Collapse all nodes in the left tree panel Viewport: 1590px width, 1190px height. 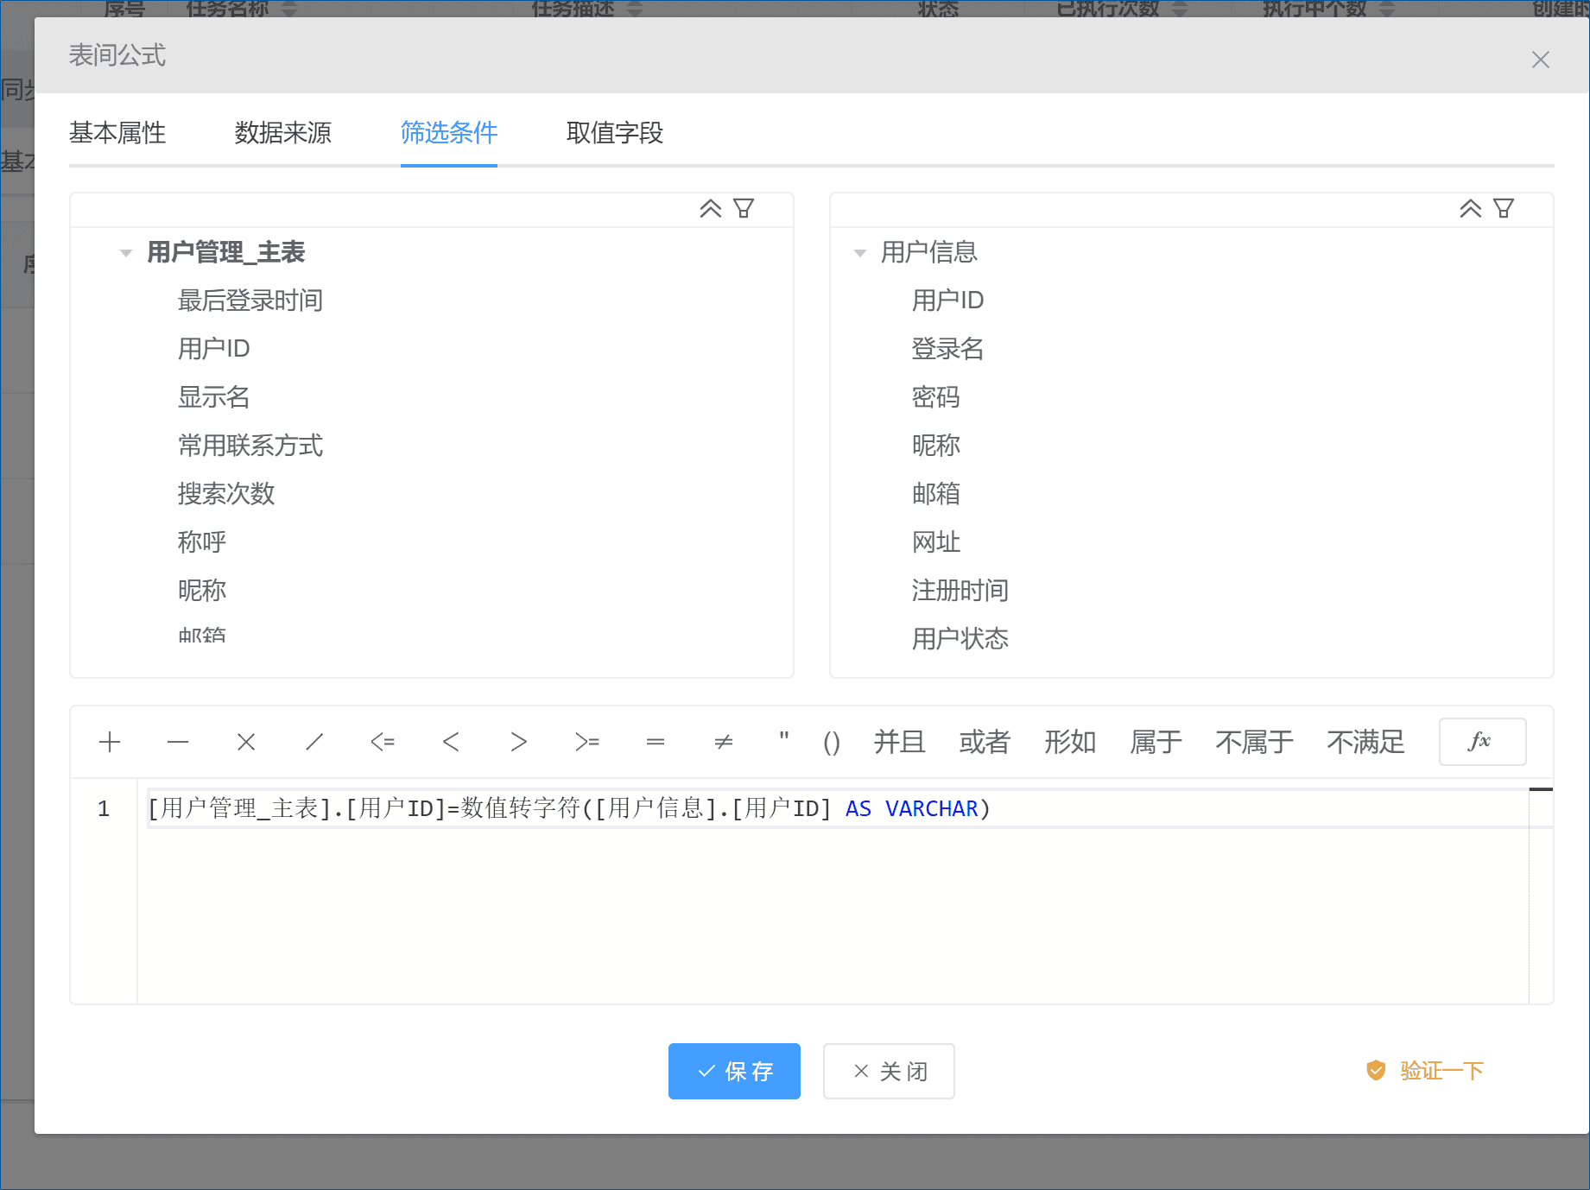(710, 209)
